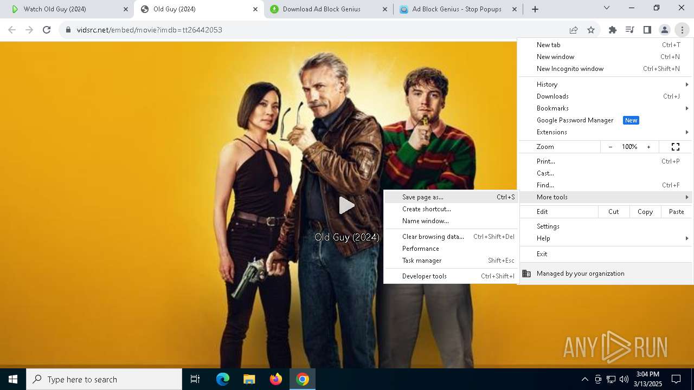Select Clear browsing data...

(x=451, y=237)
